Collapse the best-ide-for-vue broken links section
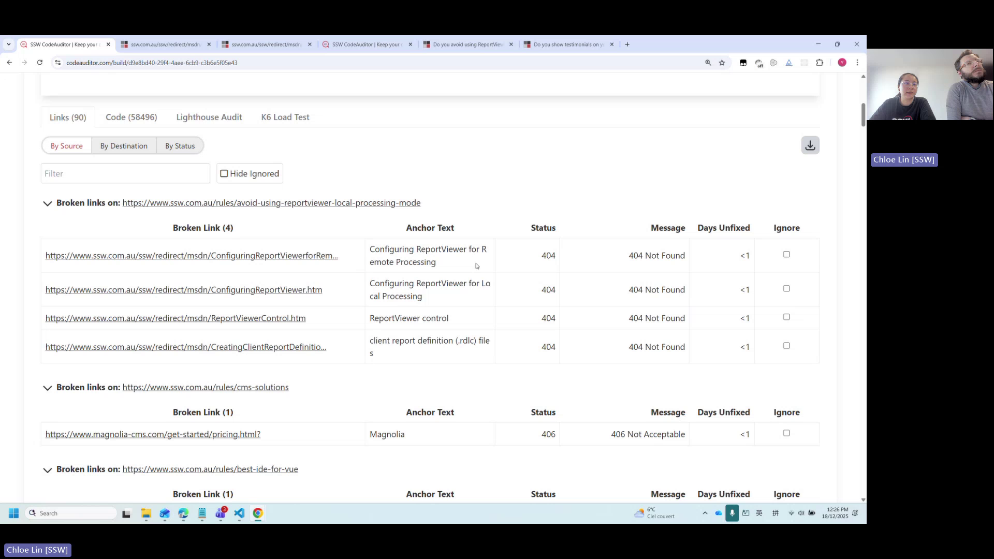This screenshot has width=994, height=559. [x=47, y=470]
